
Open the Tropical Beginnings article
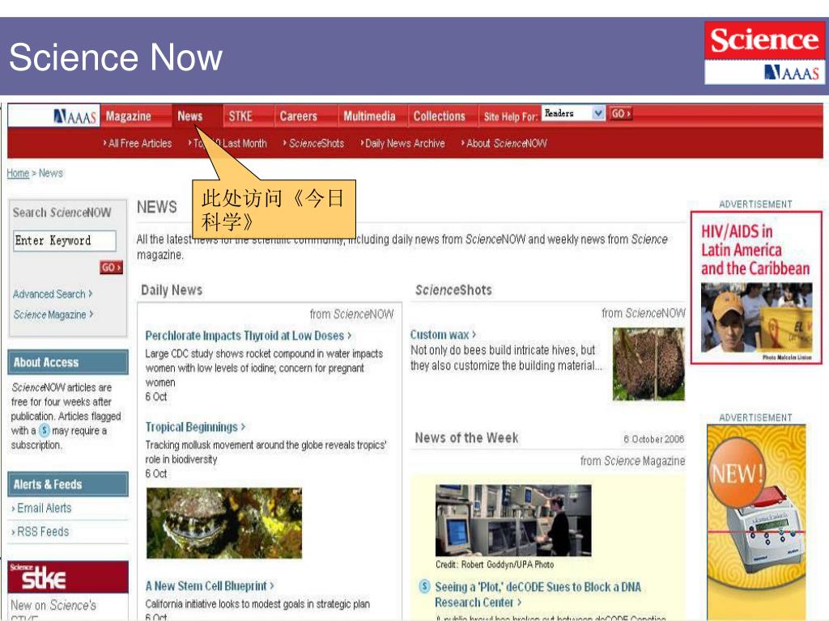coord(195,427)
